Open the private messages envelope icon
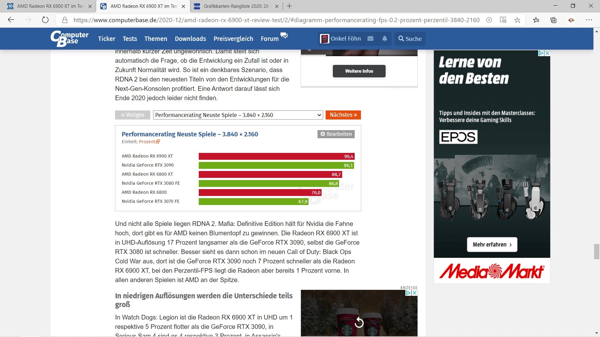600x337 pixels. click(x=370, y=39)
